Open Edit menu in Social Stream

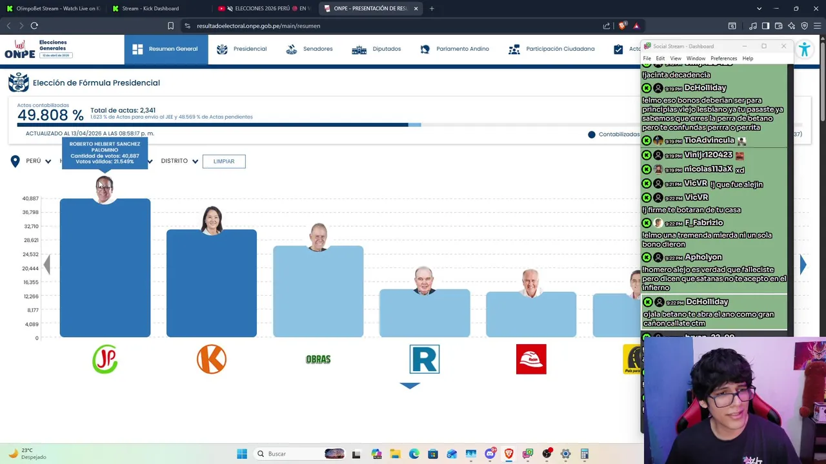[660, 59]
